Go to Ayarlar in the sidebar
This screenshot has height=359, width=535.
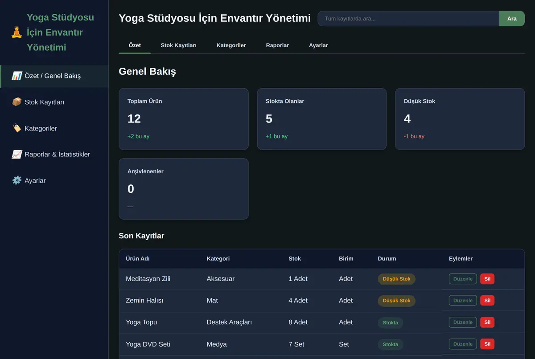pyautogui.click(x=54, y=180)
